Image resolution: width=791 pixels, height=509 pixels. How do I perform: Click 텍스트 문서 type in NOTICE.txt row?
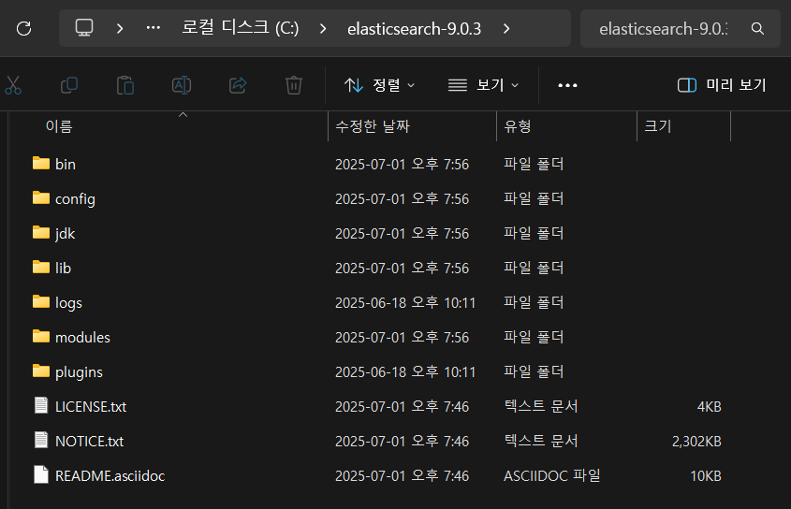point(541,441)
